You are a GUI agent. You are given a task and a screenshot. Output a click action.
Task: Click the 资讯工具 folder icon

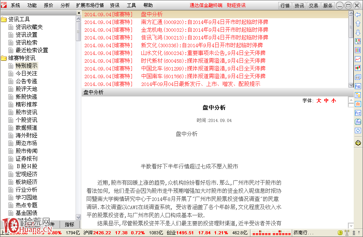pos(4,19)
